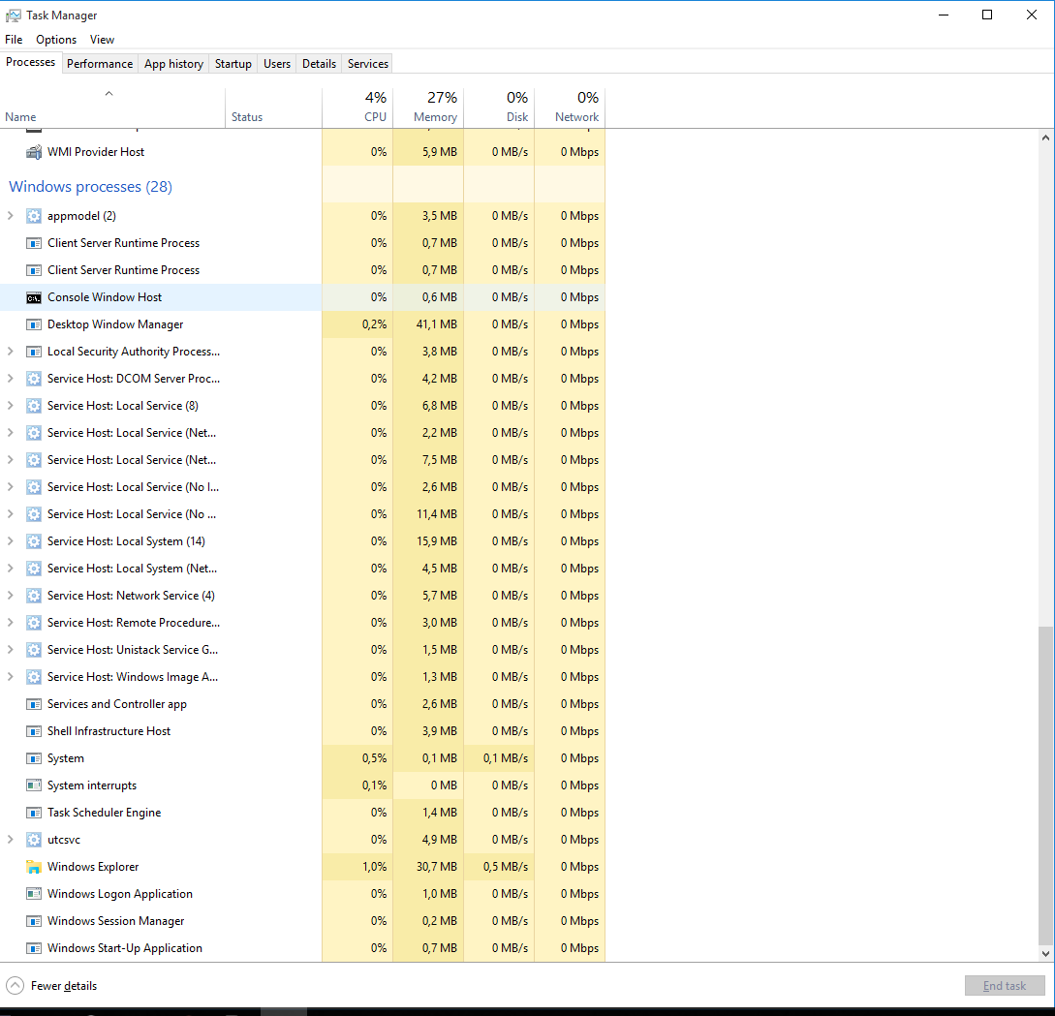
Task: Select the Task Scheduler Engine process name
Action: pos(105,813)
